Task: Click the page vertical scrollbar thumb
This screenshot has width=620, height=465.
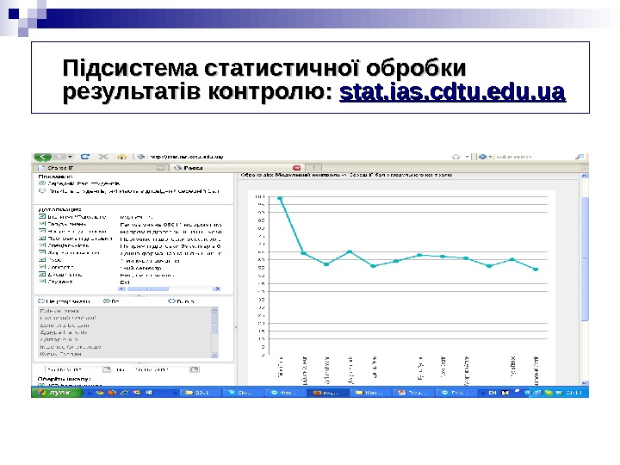Action: click(x=585, y=259)
